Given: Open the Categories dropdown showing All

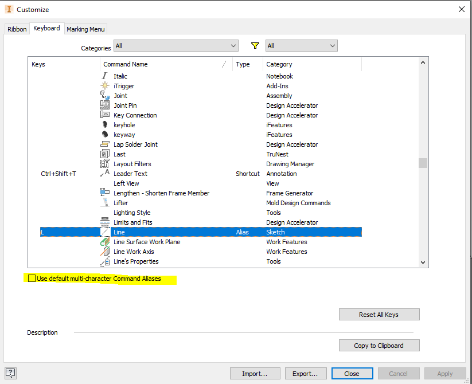Looking at the screenshot, I should pos(175,45).
